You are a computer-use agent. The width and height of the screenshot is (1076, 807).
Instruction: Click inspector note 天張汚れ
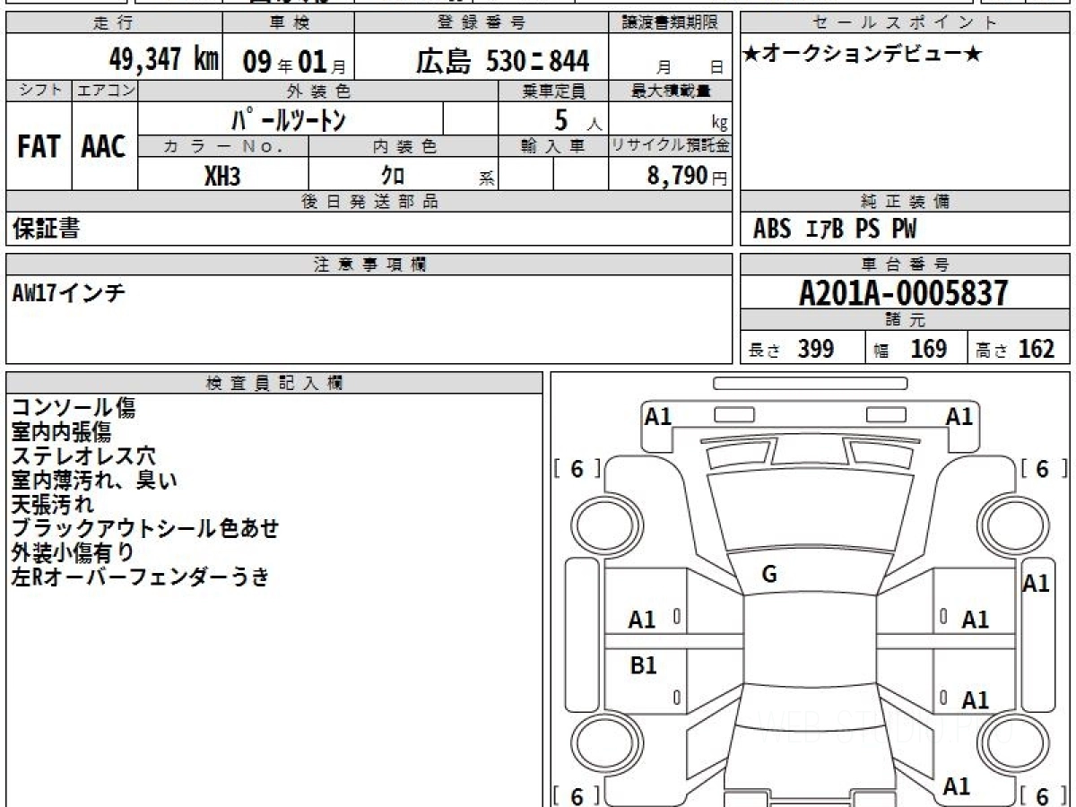point(52,505)
